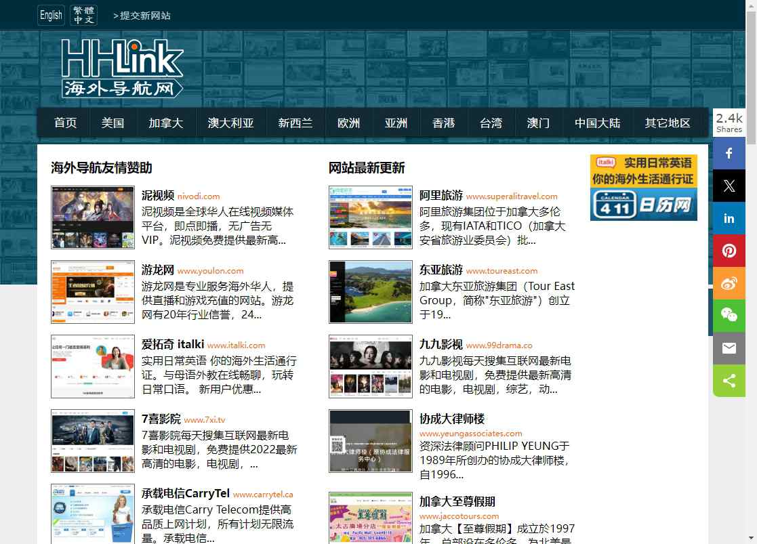Click the 九九影视 title link
The height and width of the screenshot is (544, 757).
tap(441, 344)
